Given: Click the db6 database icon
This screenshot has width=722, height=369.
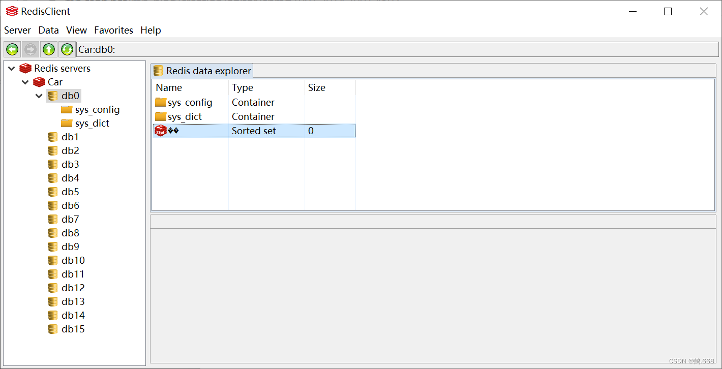Looking at the screenshot, I should 53,205.
